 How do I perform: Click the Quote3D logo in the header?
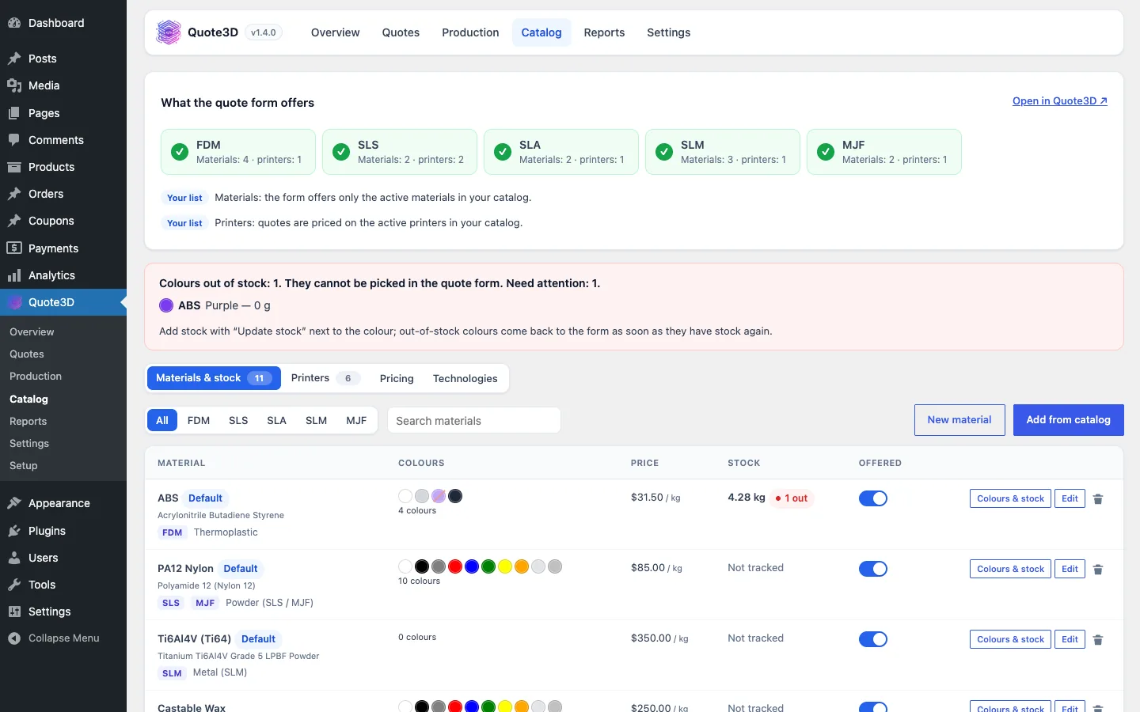(x=169, y=32)
